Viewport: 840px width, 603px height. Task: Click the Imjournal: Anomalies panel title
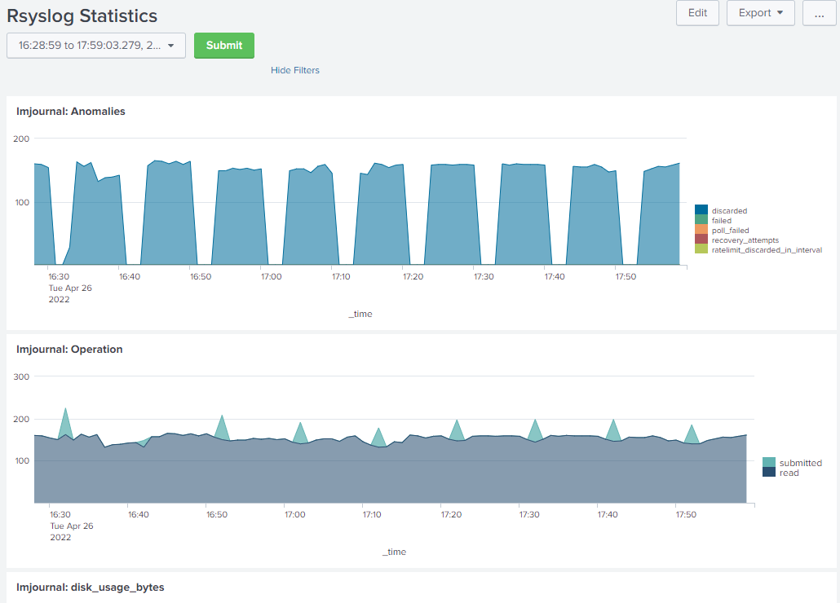coord(71,112)
